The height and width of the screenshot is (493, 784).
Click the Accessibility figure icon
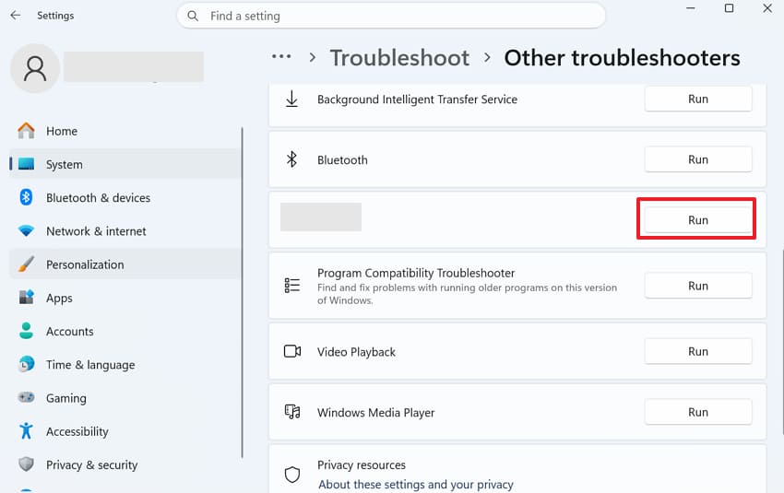(x=26, y=430)
